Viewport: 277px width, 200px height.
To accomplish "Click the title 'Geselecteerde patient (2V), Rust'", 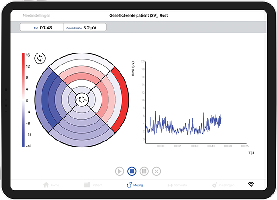I will point(138,16).
